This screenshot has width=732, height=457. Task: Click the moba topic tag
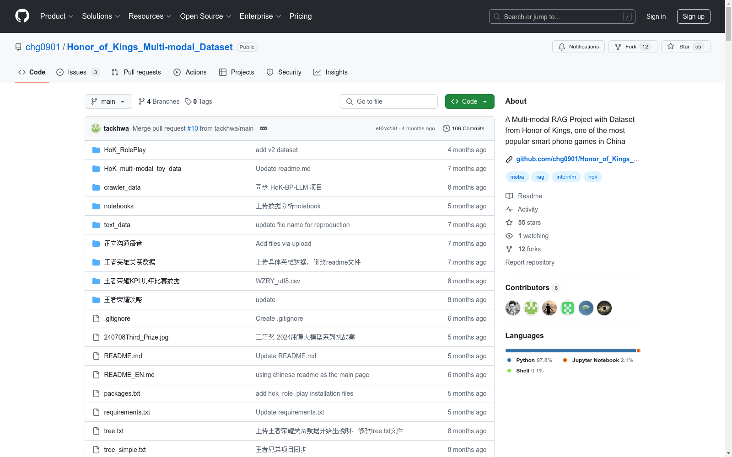(517, 177)
